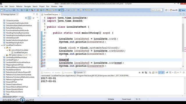Switch to the Javadoc tab
This screenshot has width=186, height=104.
coord(56,73)
